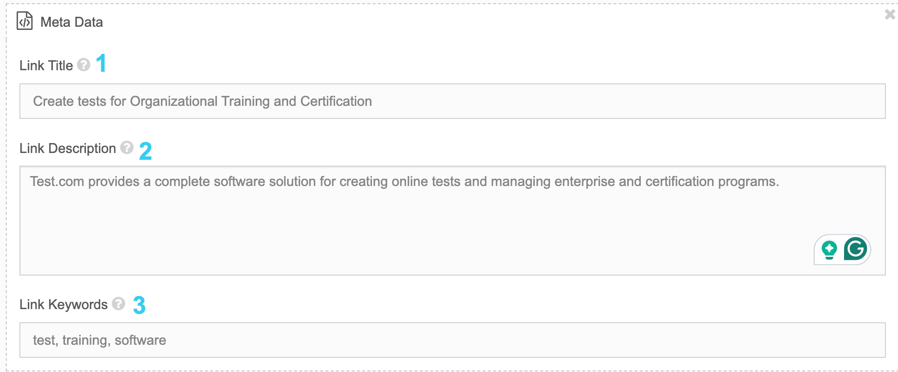Click the Grammarly lightbulb suggestion icon
The width and height of the screenshot is (898, 372).
(x=829, y=250)
